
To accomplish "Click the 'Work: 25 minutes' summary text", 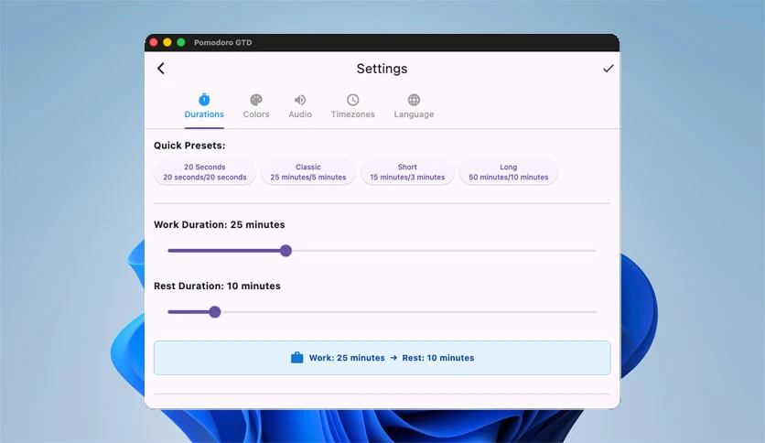I will coord(347,358).
